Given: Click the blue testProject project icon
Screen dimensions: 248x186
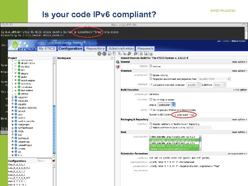Looking at the screenshot, I should pyautogui.click(x=16, y=138).
